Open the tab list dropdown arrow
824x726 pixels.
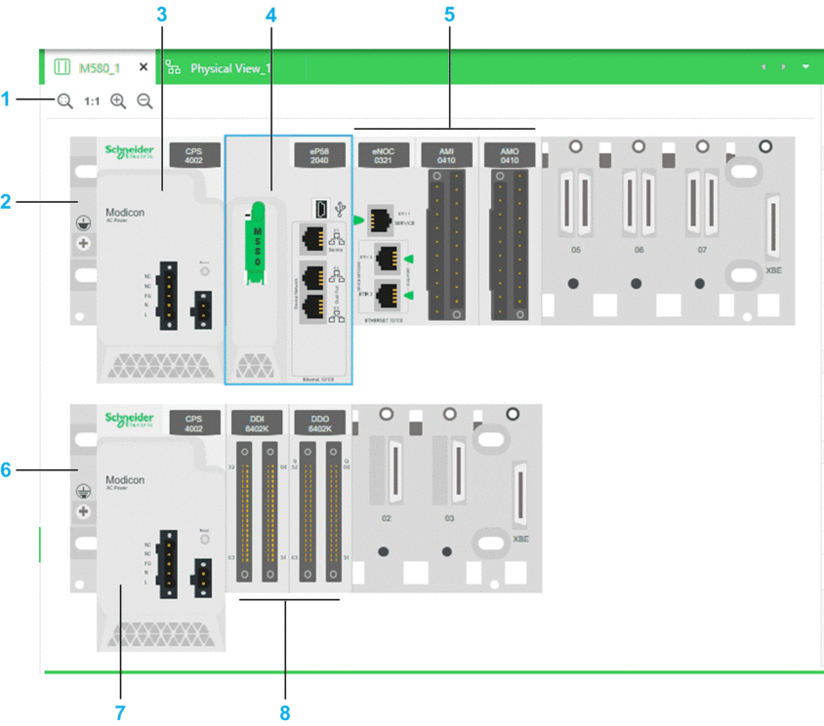click(805, 66)
